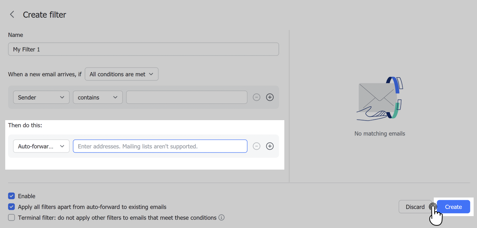Uncheck apply filters to existing emails

point(11,207)
